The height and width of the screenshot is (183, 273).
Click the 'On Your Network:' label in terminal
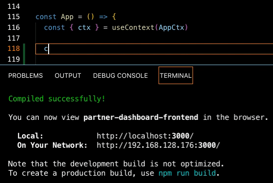52,145
